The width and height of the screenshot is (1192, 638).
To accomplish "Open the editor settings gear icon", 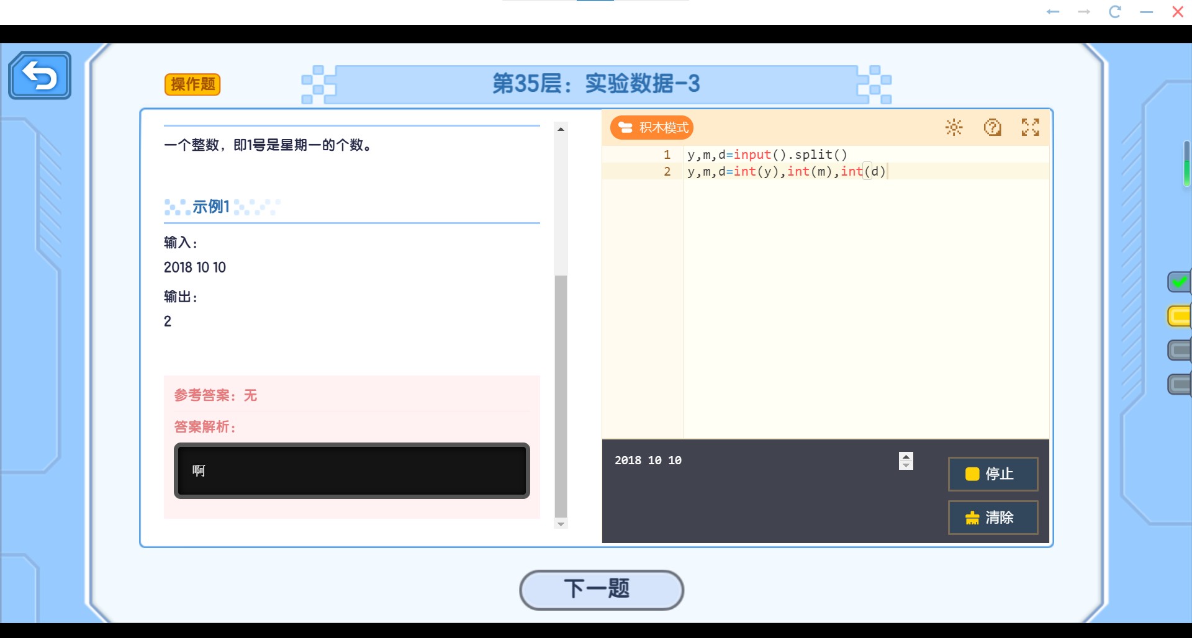I will (954, 127).
